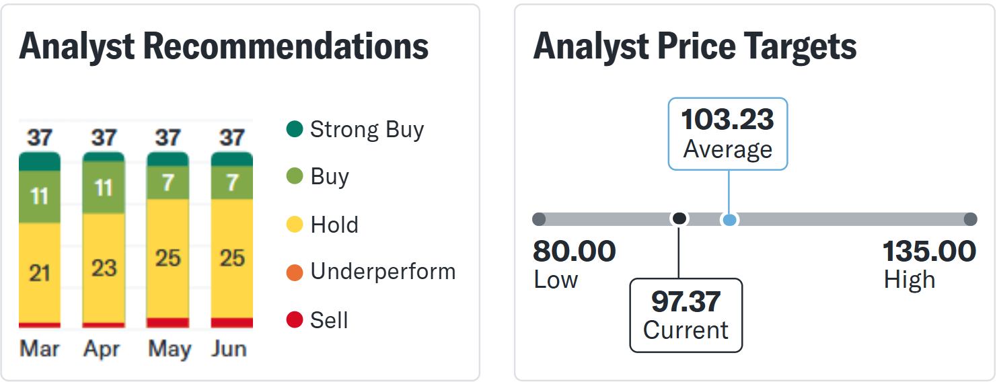
Task: Click the Analyst Price Targets heading
Action: 695,46
